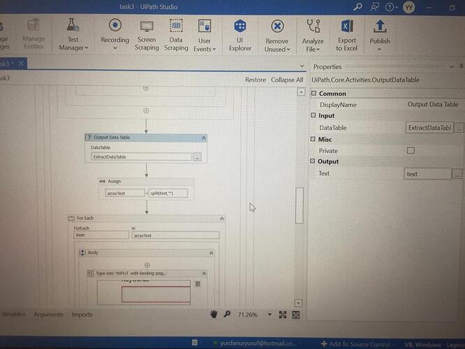This screenshot has height=349, width=465.
Task: Edit arrayText field in For Each
Action: [x=175, y=235]
